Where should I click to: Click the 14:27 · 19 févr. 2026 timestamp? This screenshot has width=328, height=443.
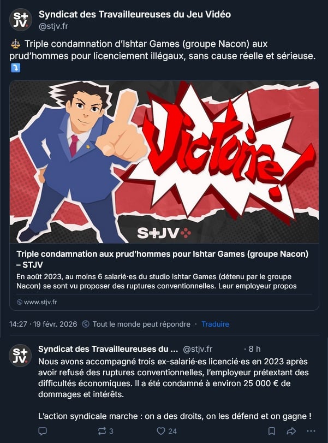tap(43, 324)
